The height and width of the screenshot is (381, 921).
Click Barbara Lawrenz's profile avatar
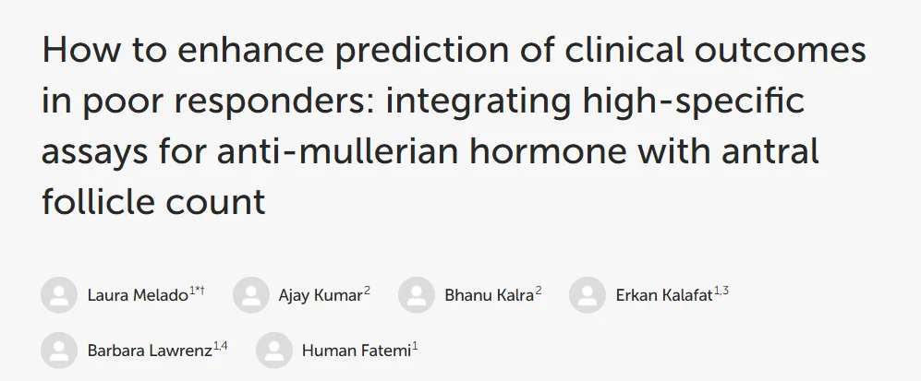[x=59, y=351]
